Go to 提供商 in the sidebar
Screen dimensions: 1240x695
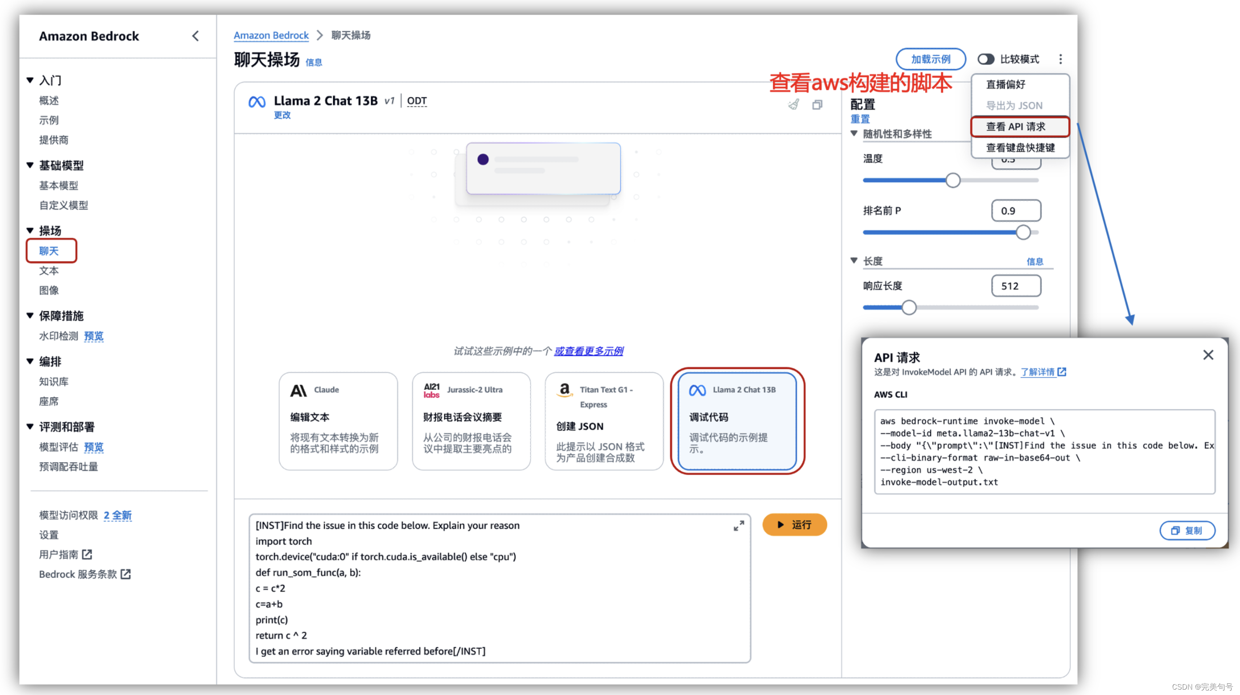54,140
